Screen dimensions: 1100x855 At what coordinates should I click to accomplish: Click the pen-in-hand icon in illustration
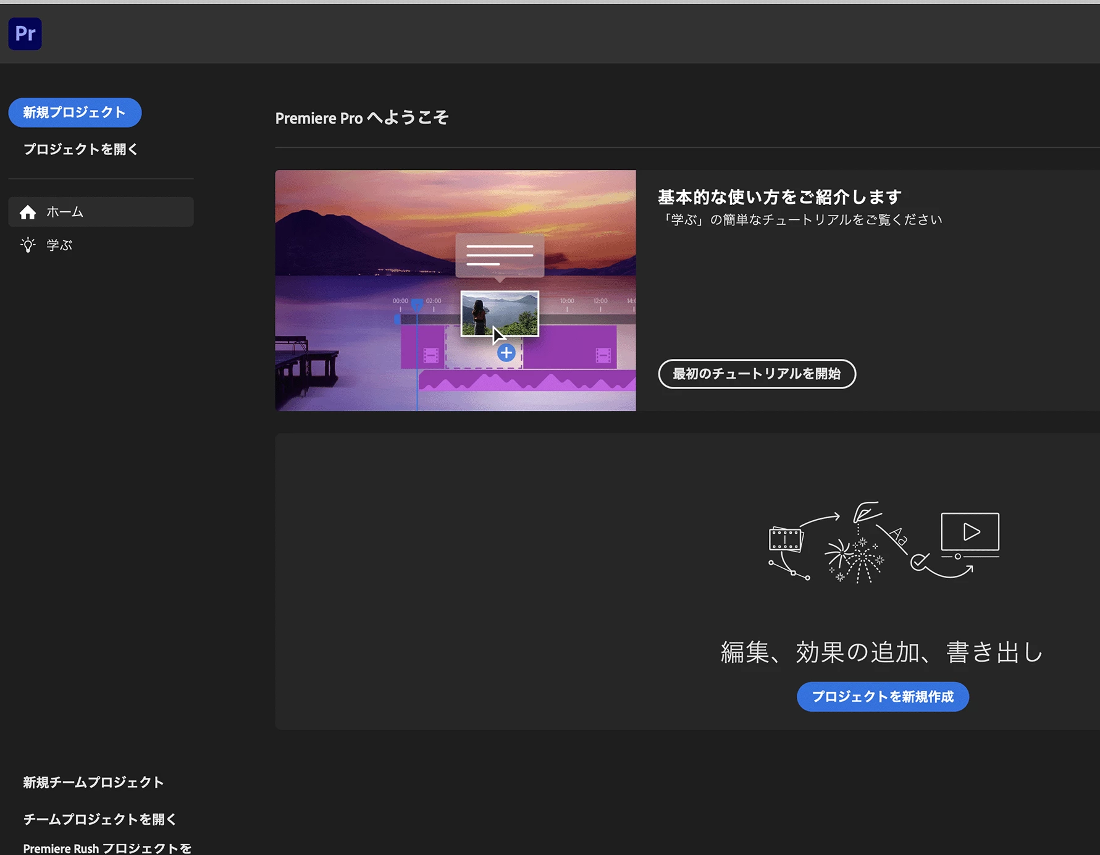point(867,512)
